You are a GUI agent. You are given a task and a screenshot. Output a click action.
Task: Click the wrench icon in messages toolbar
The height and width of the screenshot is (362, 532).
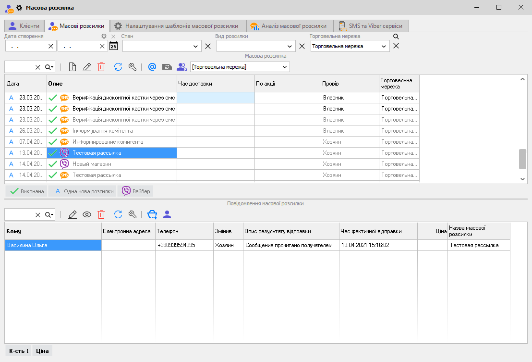pyautogui.click(x=133, y=214)
